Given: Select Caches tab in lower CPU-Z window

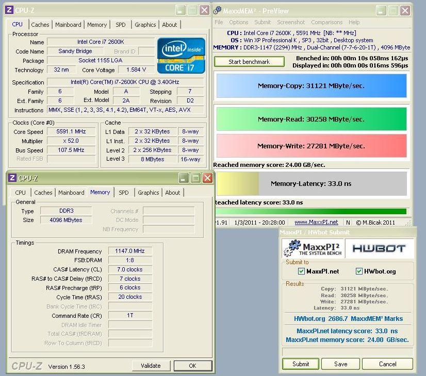Looking at the screenshot, I should pos(43,193).
